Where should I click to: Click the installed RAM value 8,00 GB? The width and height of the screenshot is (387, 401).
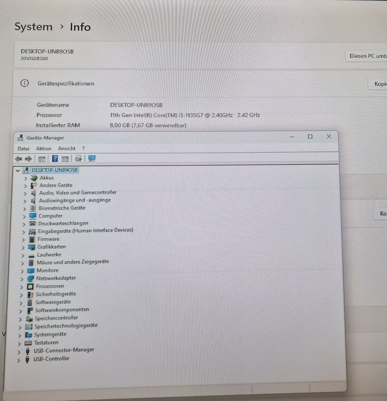click(x=148, y=125)
